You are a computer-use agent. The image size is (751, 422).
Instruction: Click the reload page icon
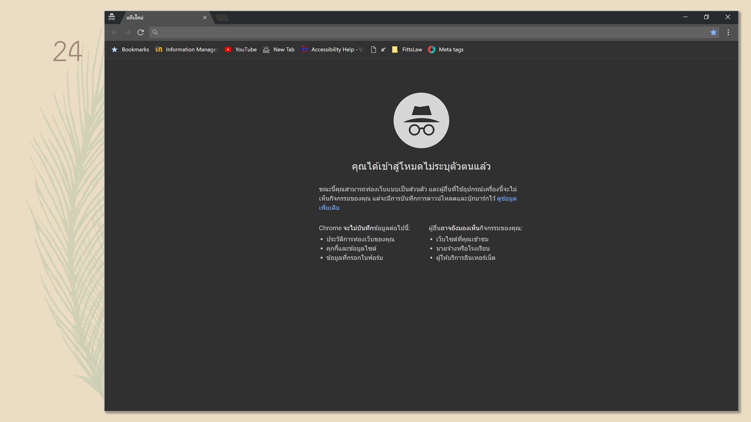coord(141,33)
